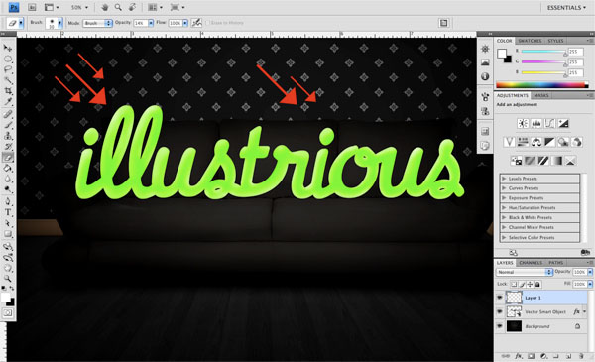Viewport: 595px width, 362px height.
Task: Open the eraser Mode dropdown
Action: coord(97,23)
